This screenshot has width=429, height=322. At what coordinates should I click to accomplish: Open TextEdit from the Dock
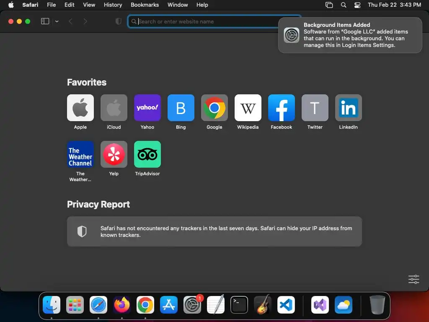click(216, 304)
